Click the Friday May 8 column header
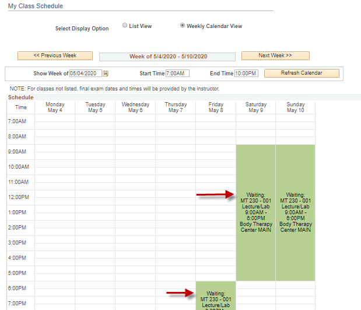Viewport: 361px width, 310px height. (x=216, y=107)
